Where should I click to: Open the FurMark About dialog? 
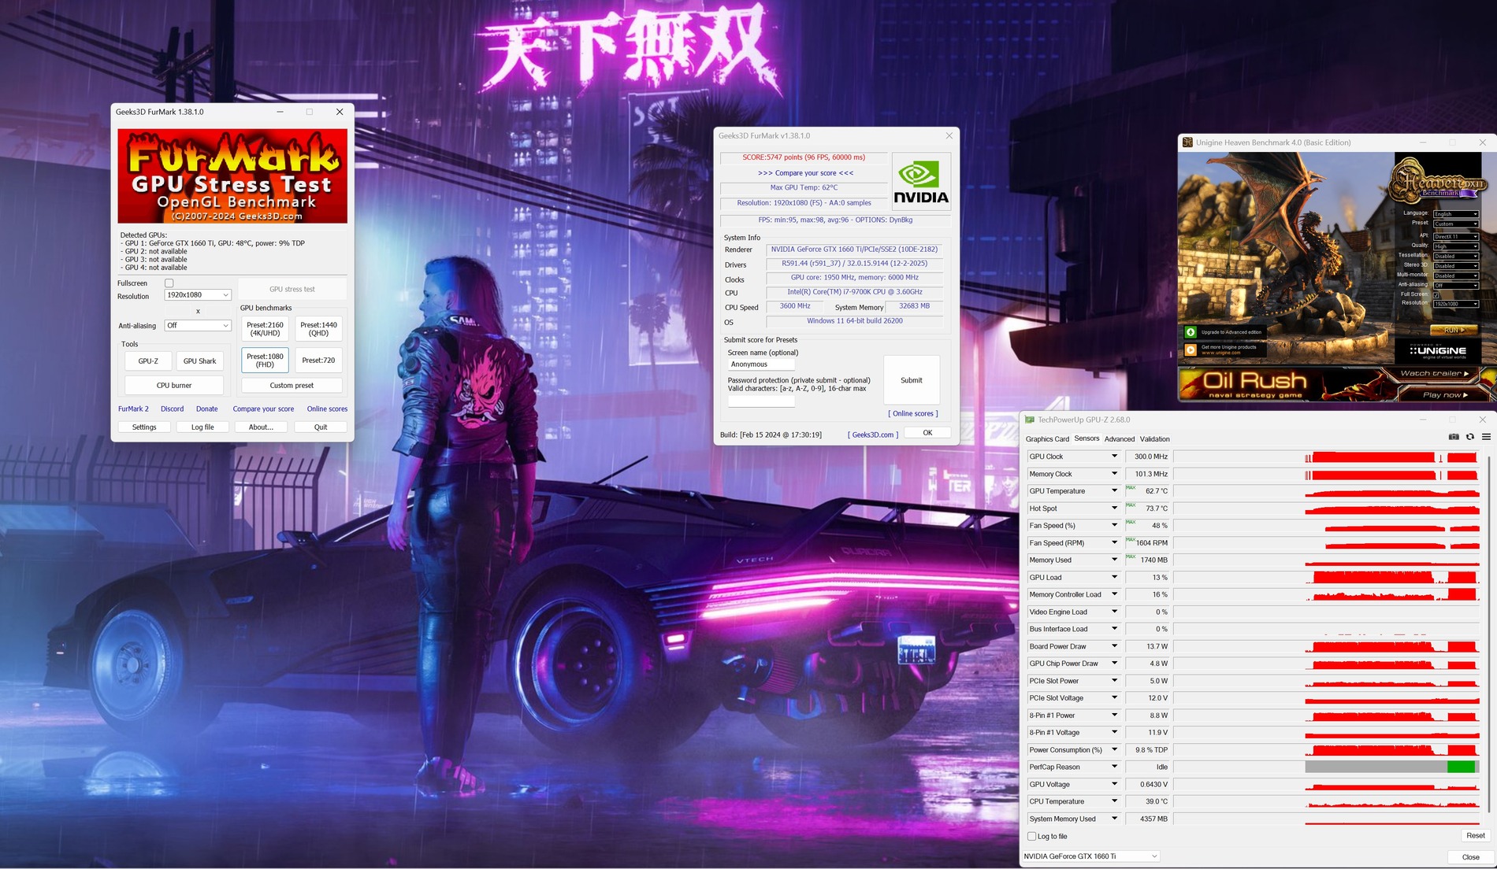click(261, 427)
